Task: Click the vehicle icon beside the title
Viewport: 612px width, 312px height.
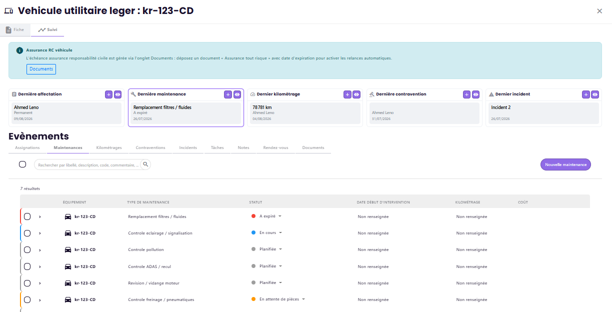Action: (8, 11)
